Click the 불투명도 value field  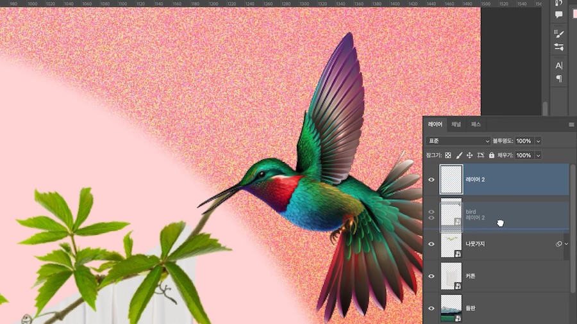(524, 141)
